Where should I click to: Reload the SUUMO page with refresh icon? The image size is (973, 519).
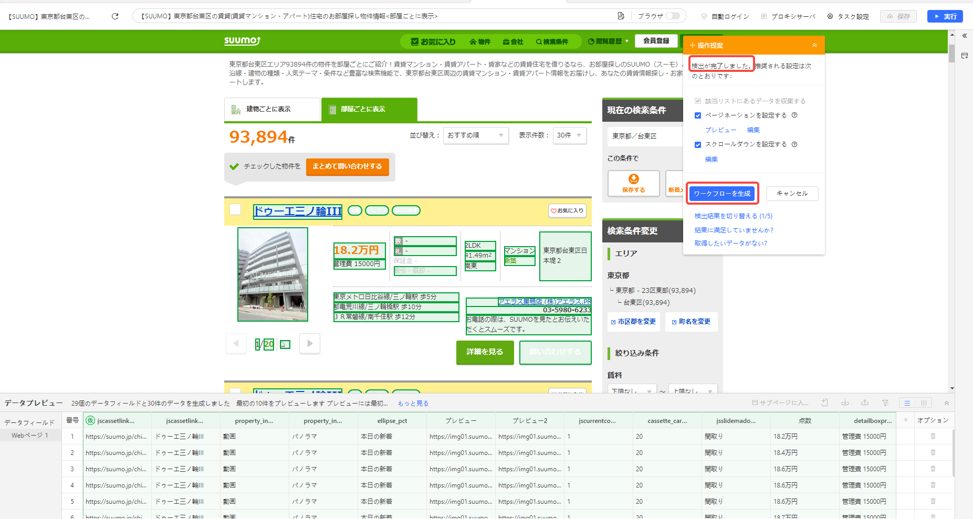[x=115, y=16]
